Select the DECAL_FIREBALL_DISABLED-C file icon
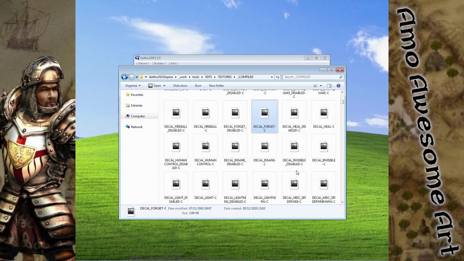 click(176, 113)
